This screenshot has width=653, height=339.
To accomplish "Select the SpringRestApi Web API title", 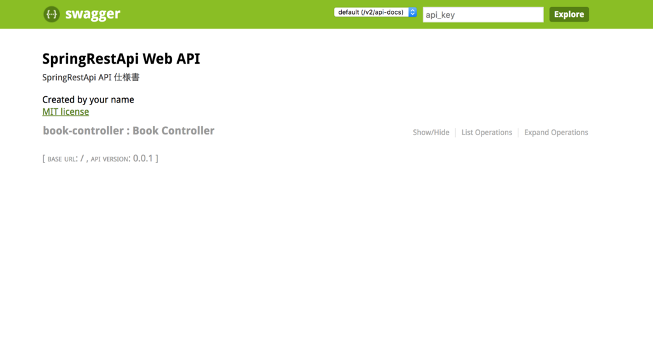I will click(x=121, y=59).
